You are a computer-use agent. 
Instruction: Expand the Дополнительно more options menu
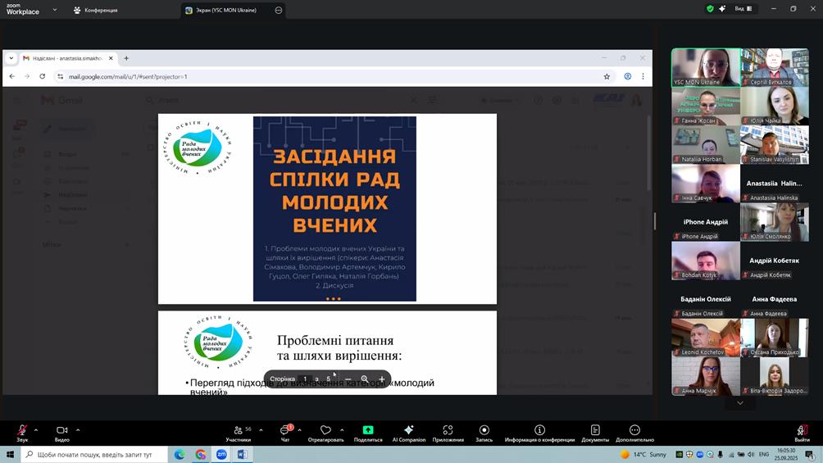tap(634, 431)
